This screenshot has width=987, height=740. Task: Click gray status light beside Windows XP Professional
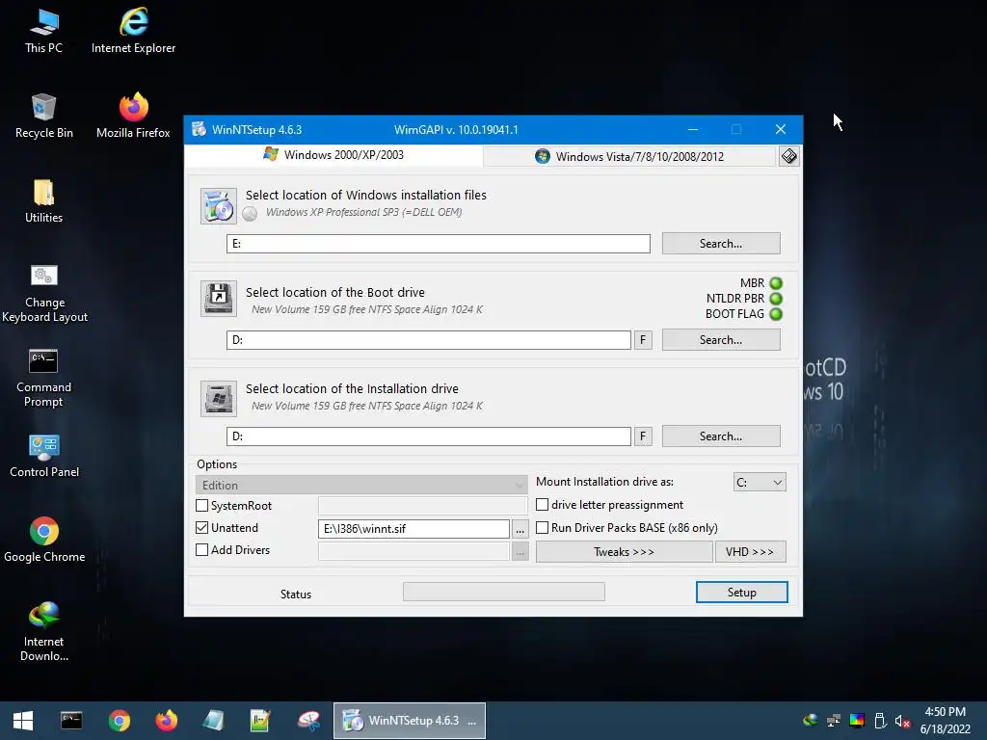coord(250,214)
